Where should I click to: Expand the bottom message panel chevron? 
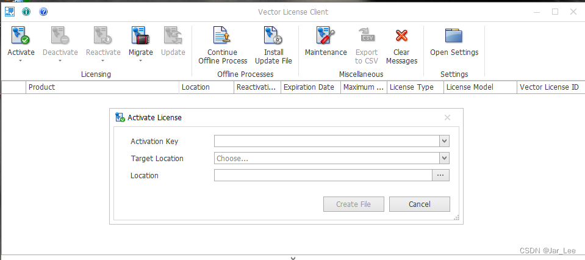tap(293, 258)
